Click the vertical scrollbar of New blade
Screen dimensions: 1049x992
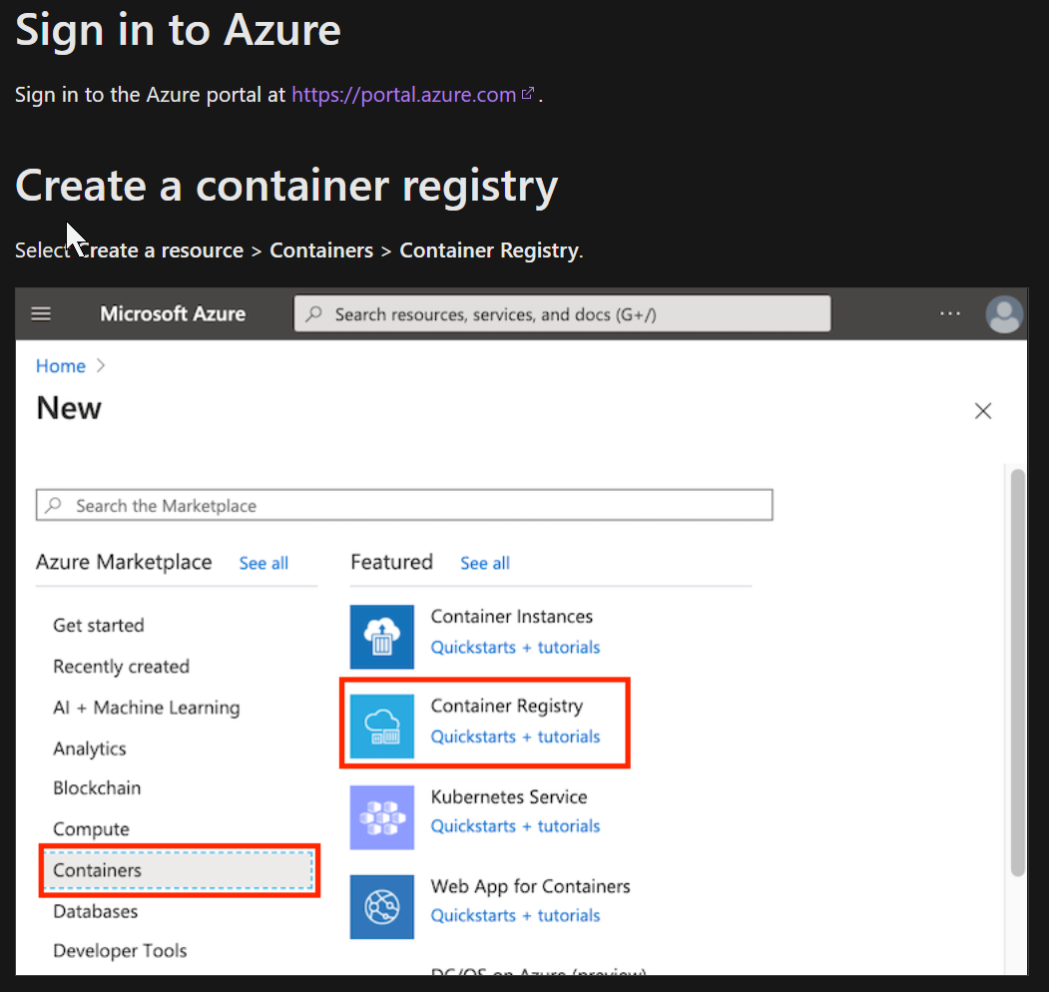coord(1018,669)
